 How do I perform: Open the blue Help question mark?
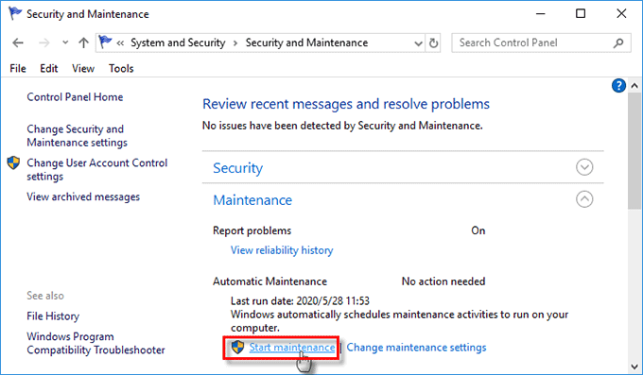[x=618, y=86]
